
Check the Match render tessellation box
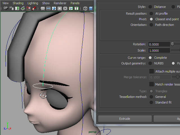click(x=152, y=84)
